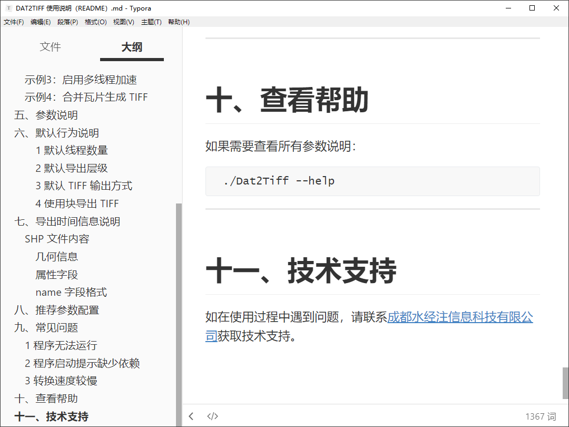Viewport: 569px width, 427px height.
Task: Select outline item 2 默认导出层级
Action: tap(72, 168)
